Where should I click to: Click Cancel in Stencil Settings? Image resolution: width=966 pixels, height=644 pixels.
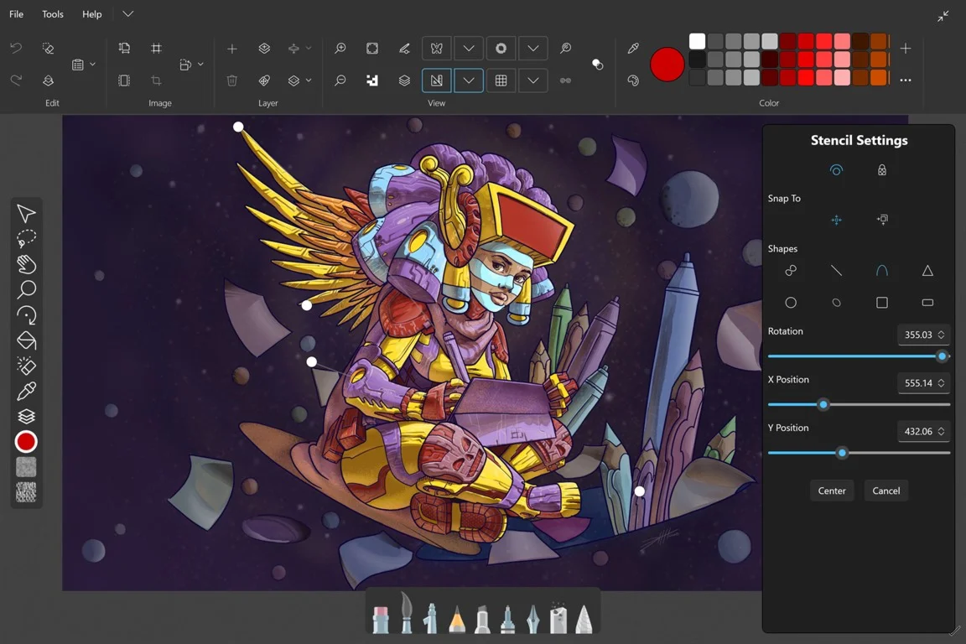click(885, 491)
